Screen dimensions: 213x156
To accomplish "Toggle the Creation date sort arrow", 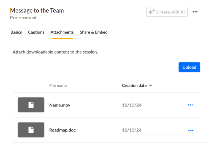I will (x=151, y=85).
